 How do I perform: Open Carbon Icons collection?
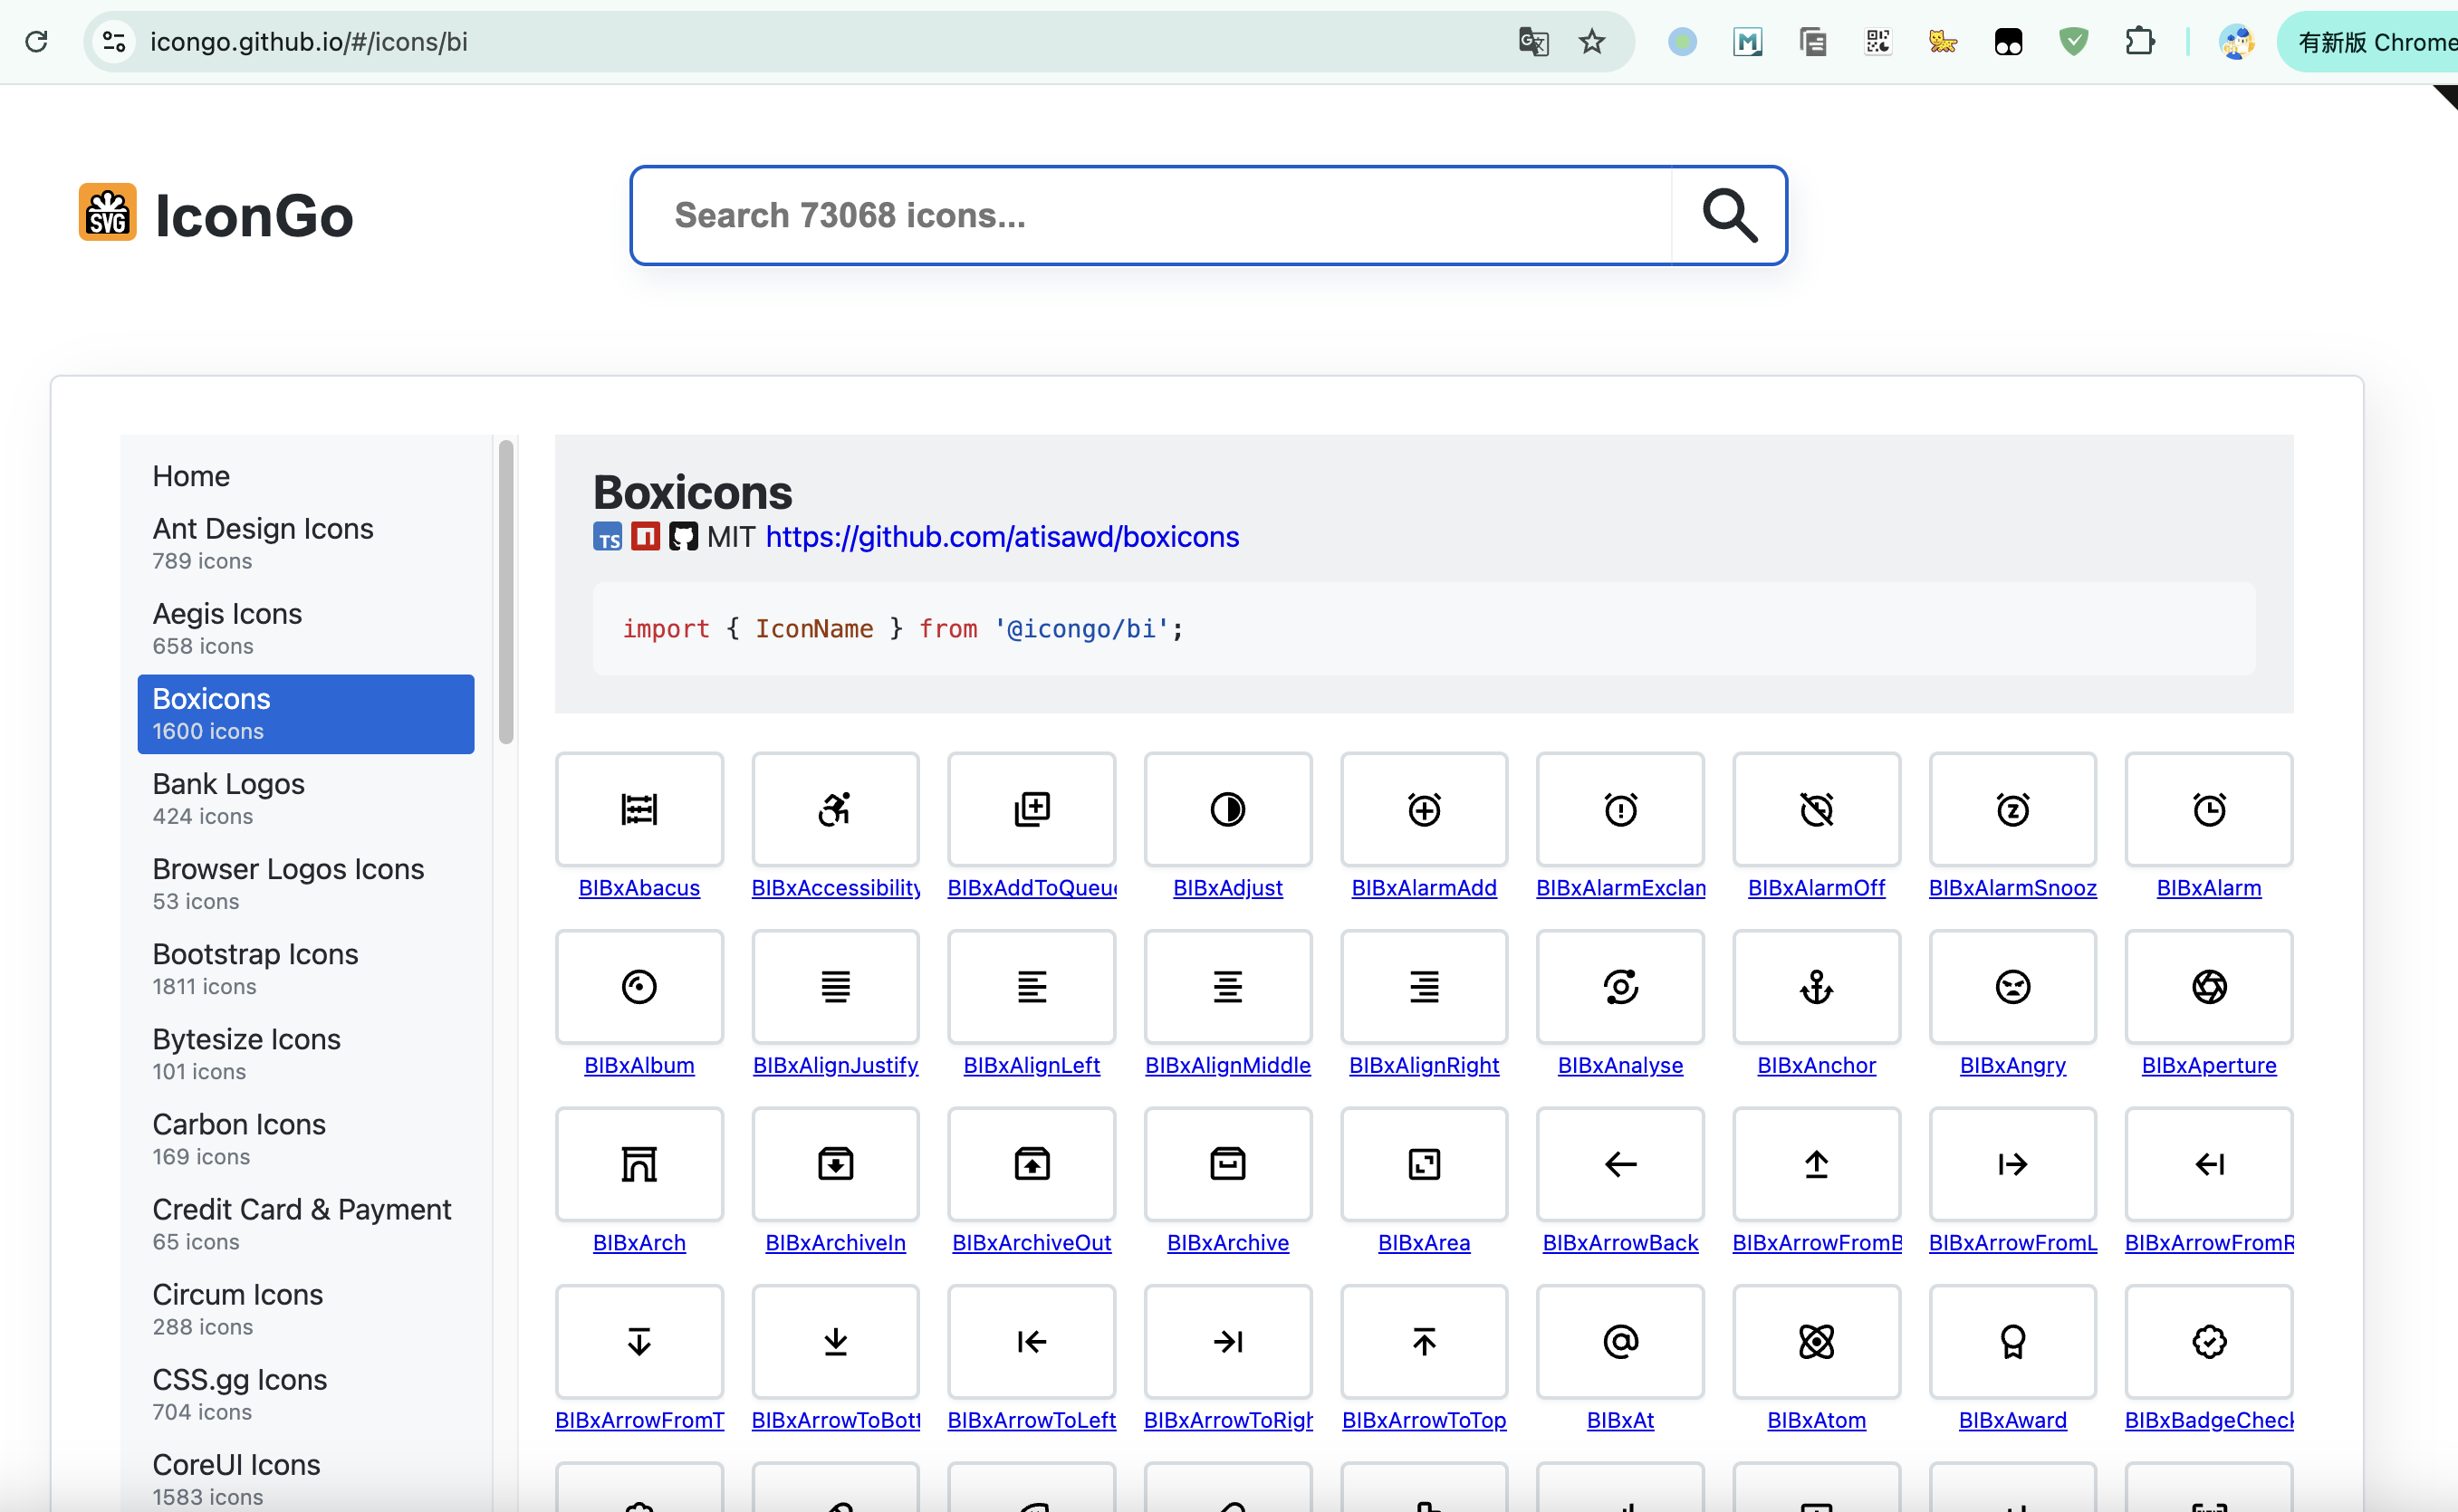[306, 1139]
